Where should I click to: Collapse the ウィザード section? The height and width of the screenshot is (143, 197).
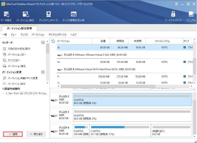click(43, 43)
